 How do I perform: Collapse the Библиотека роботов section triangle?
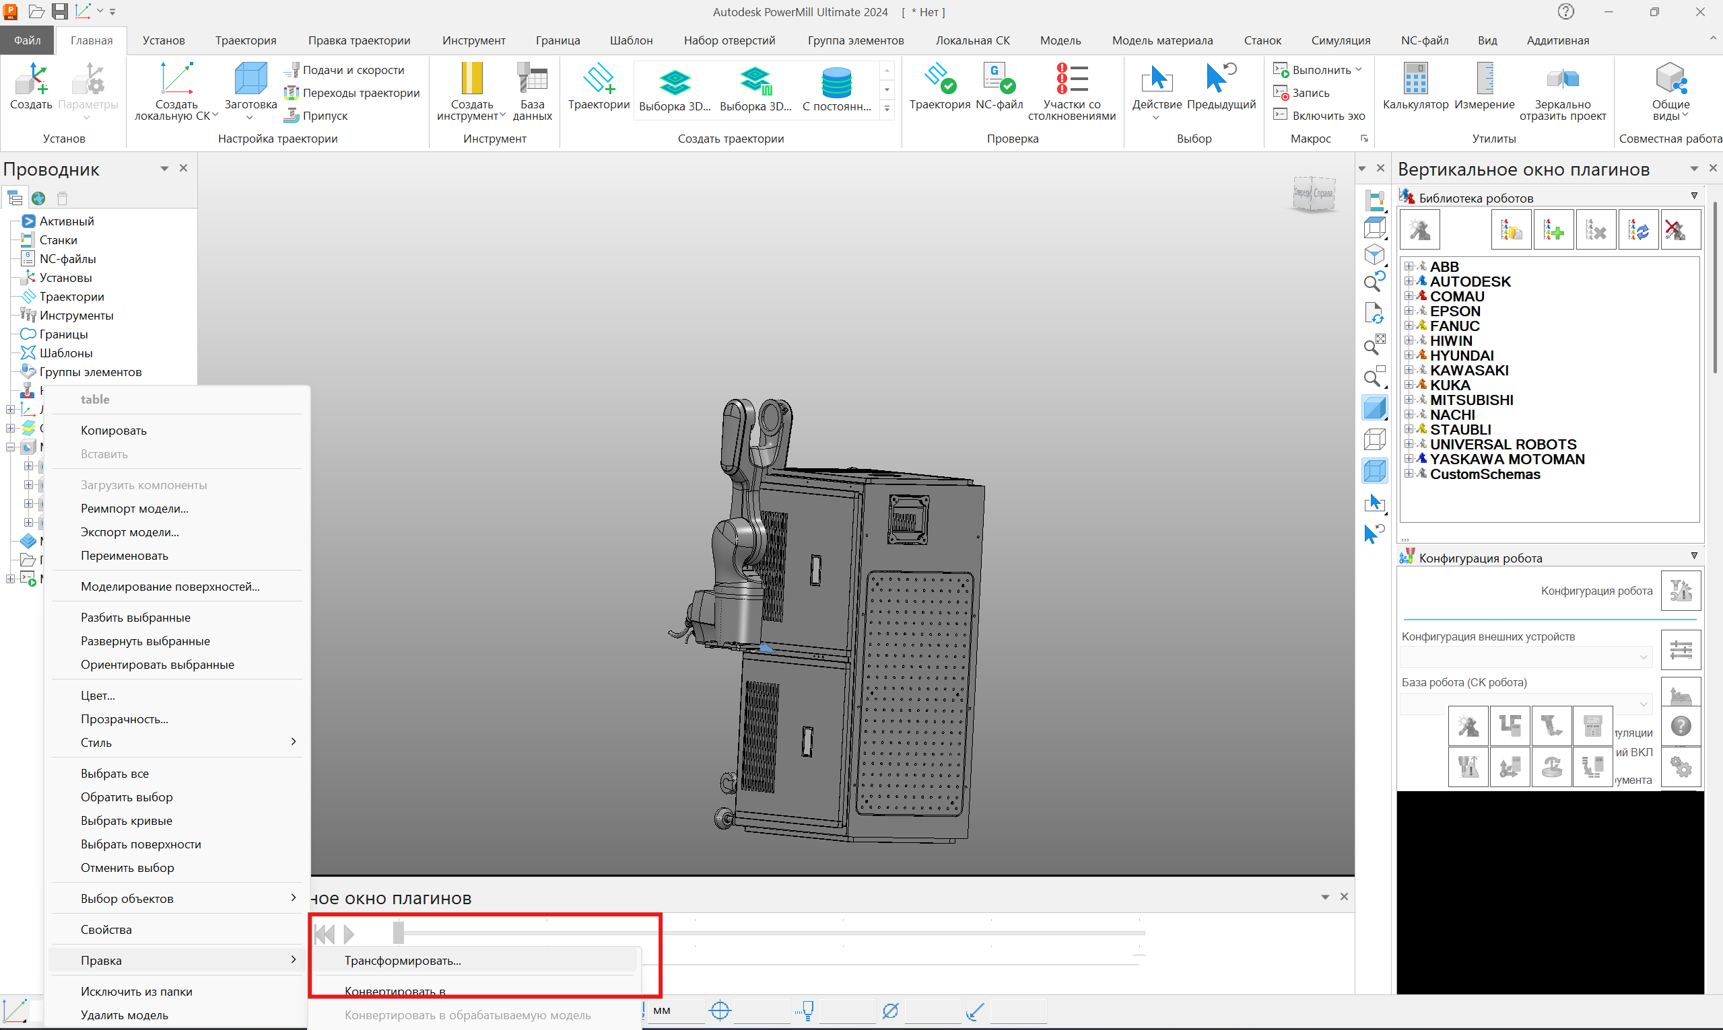pyautogui.click(x=1694, y=196)
